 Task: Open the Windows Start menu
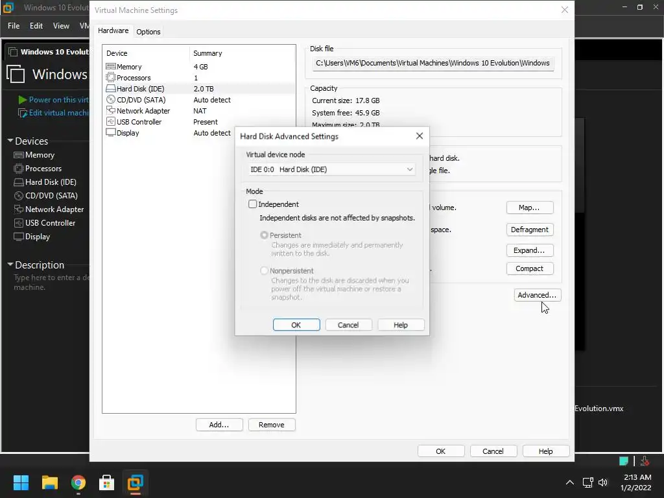pos(21,482)
